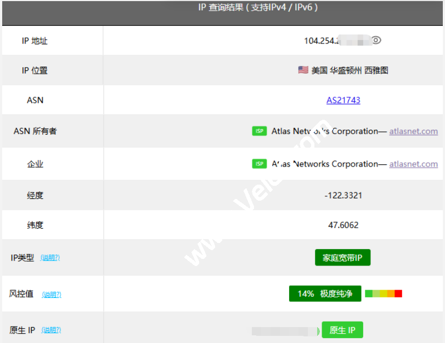
Task: Select the latitude value 47.6062
Action: [343, 225]
